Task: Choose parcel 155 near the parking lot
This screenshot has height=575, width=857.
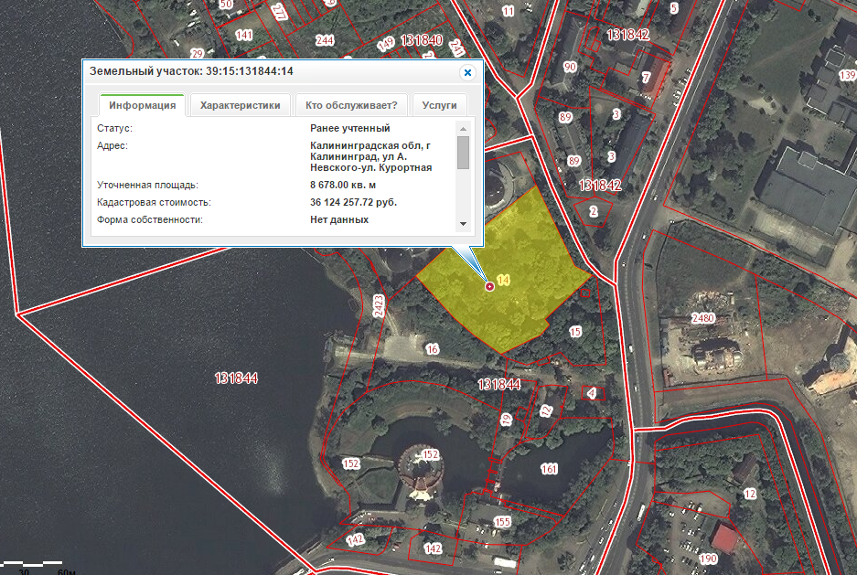Action: 502,522
